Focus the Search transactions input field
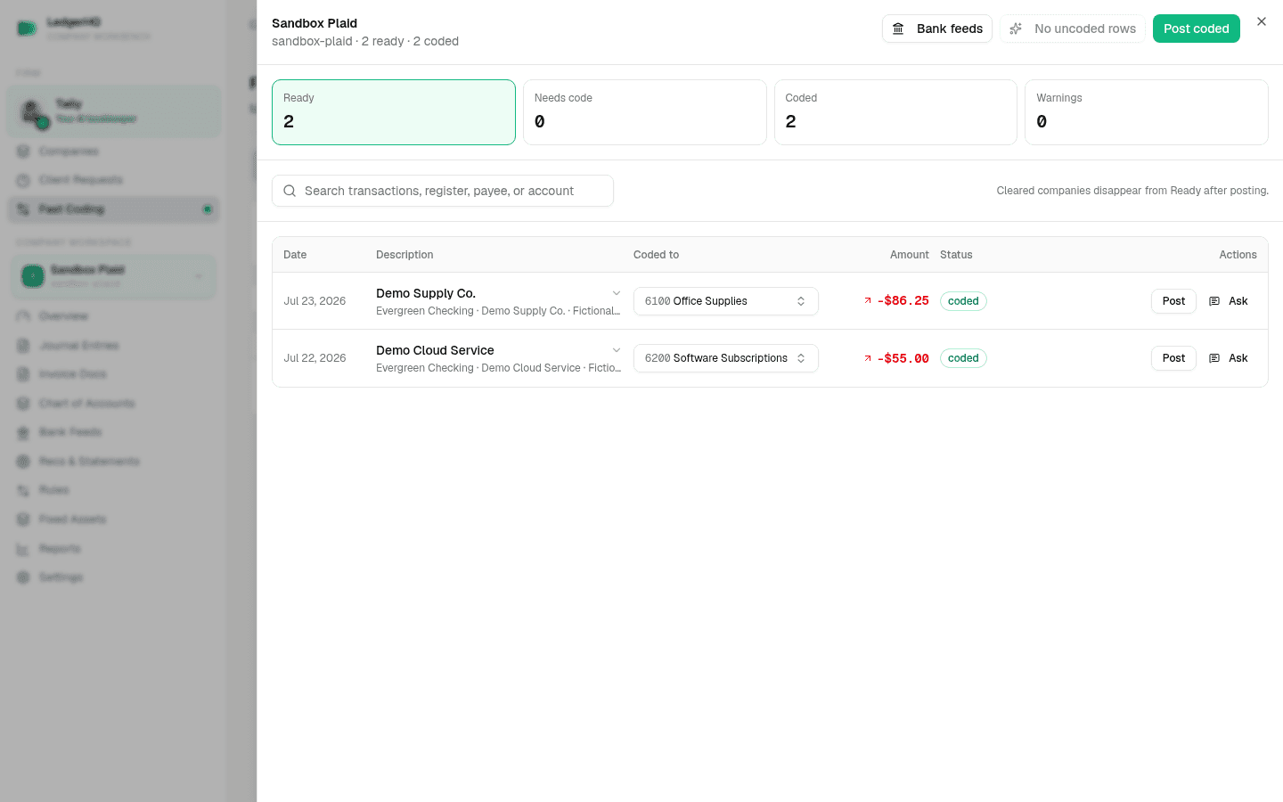 pyautogui.click(x=443, y=191)
